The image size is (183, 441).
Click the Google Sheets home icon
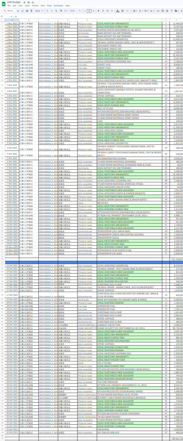coord(4,4)
